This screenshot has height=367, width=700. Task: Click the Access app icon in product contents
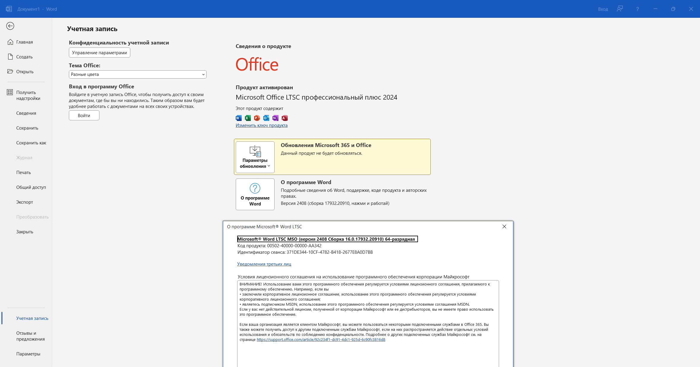(285, 118)
